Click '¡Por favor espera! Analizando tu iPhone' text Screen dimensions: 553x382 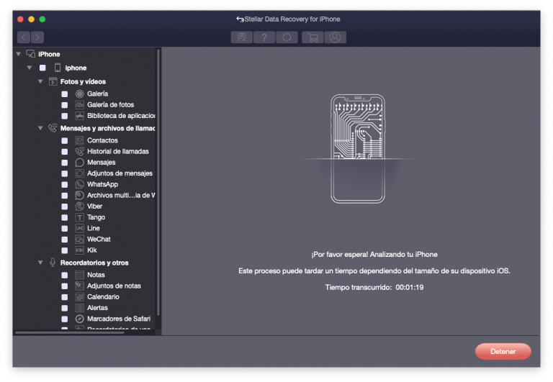click(x=374, y=255)
